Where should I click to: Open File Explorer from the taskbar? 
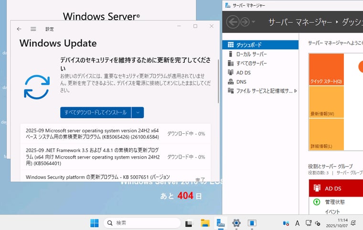205,223
